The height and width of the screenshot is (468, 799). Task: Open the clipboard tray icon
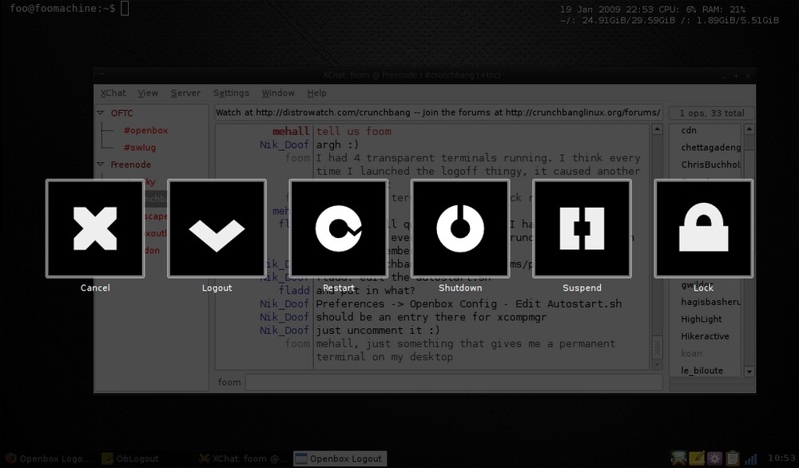733,458
